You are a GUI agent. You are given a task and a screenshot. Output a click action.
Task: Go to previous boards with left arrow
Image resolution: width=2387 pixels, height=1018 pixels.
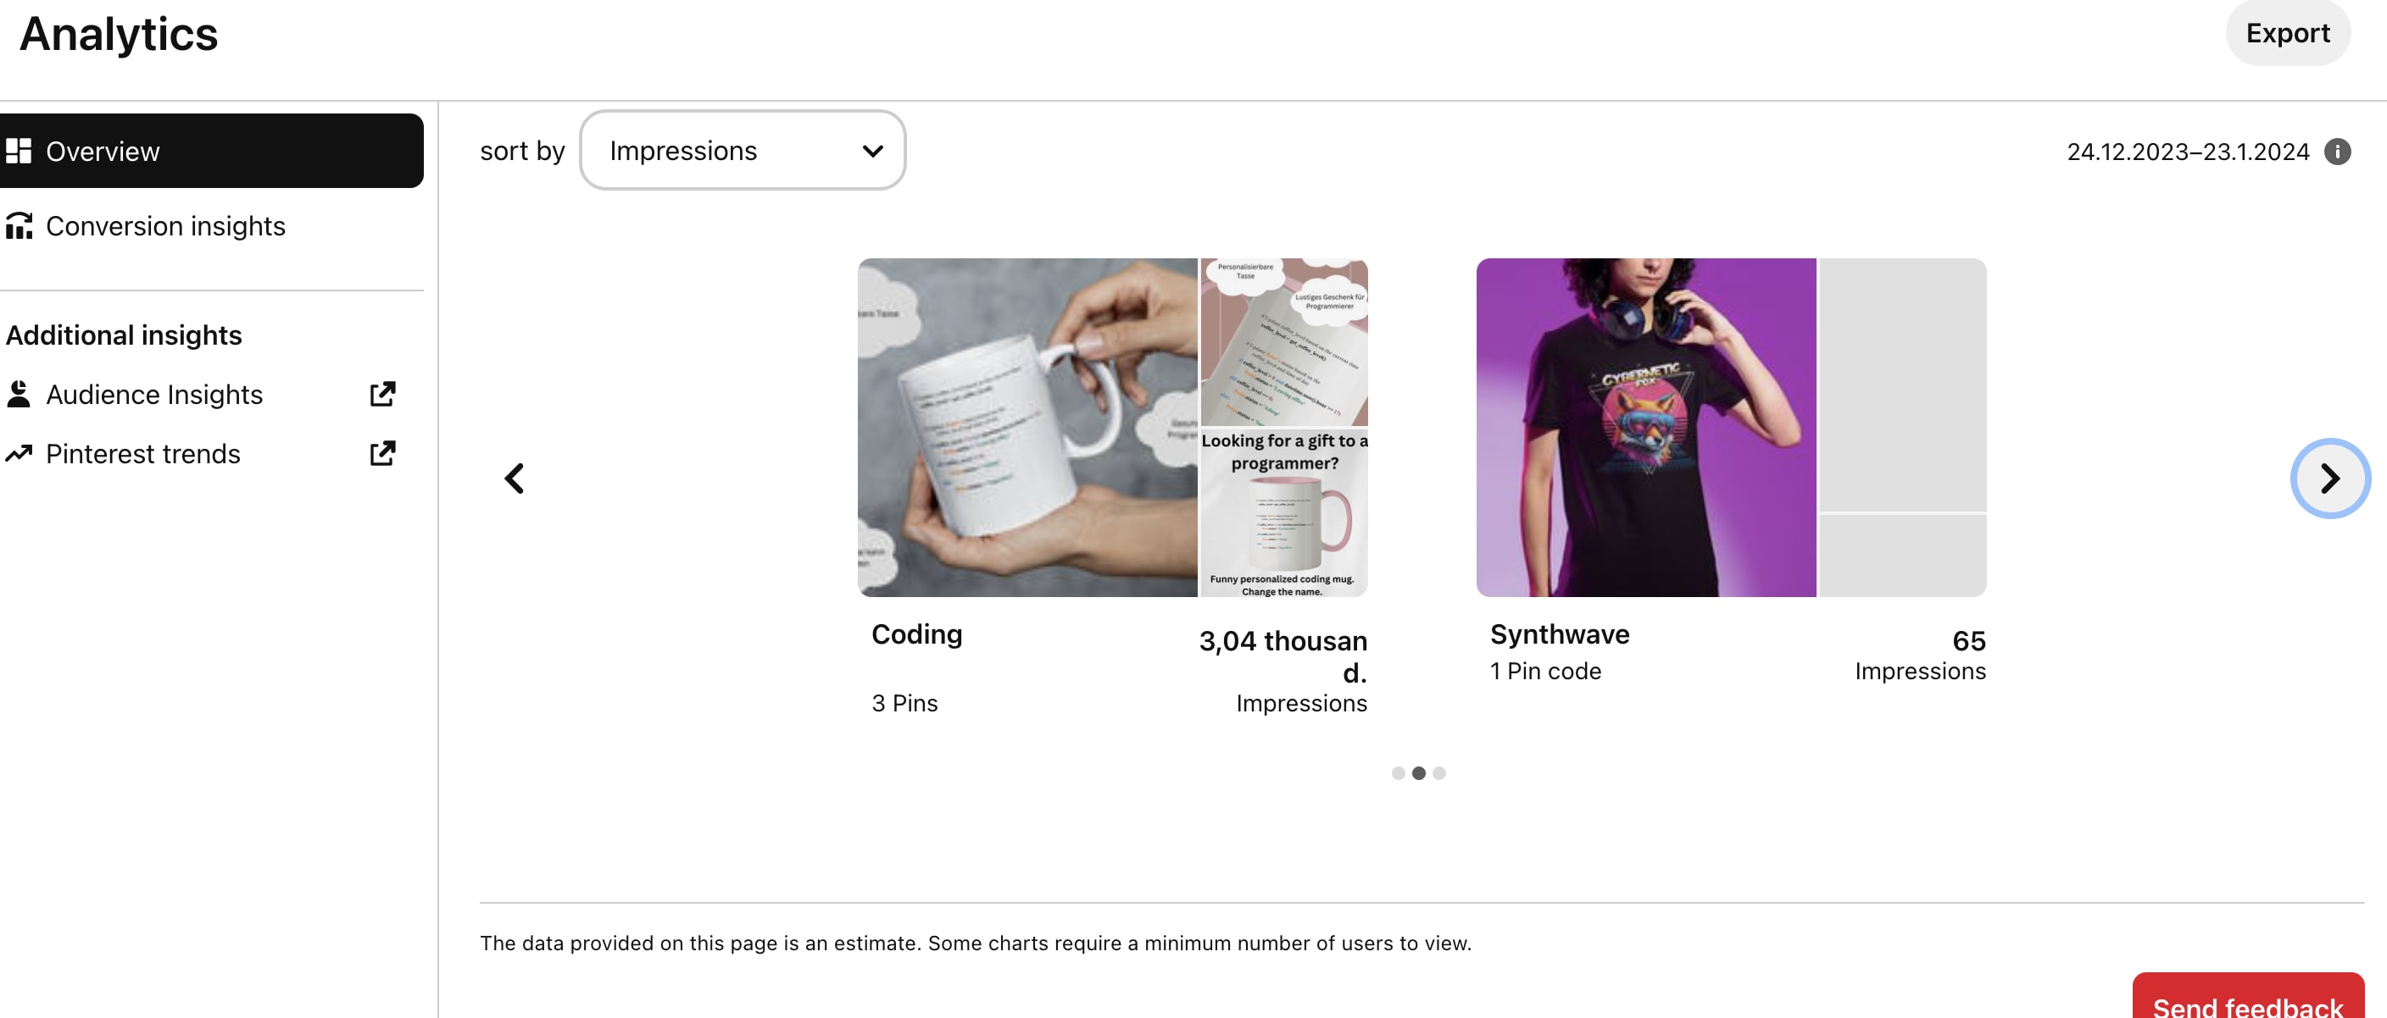point(515,479)
